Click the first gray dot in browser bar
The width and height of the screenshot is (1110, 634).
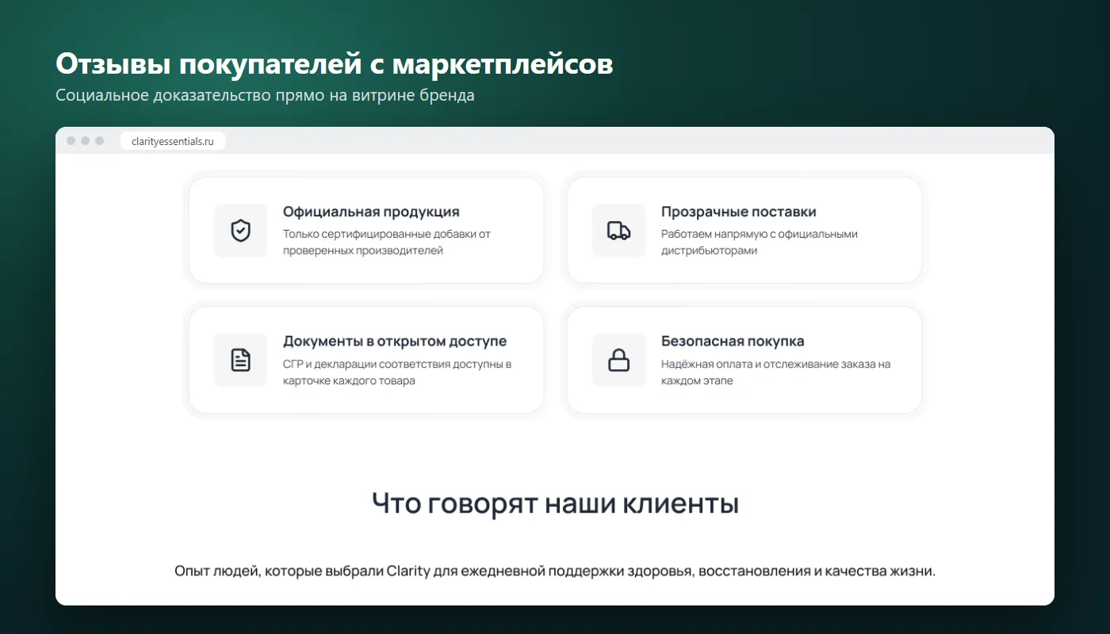pyautogui.click(x=71, y=141)
